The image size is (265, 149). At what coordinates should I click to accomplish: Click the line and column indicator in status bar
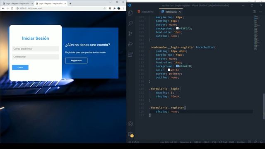point(169,142)
